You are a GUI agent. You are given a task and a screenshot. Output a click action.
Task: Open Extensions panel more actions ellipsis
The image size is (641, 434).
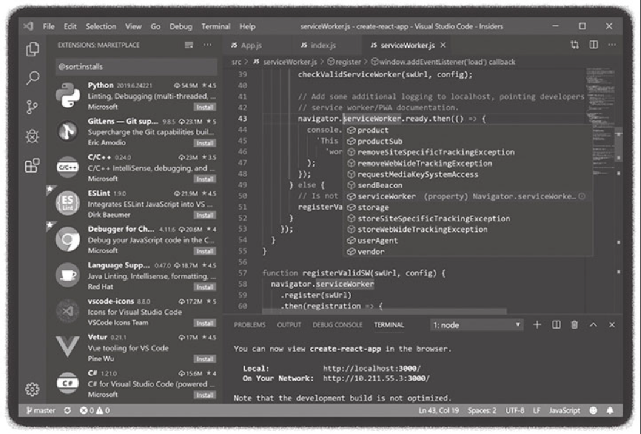pyautogui.click(x=207, y=46)
